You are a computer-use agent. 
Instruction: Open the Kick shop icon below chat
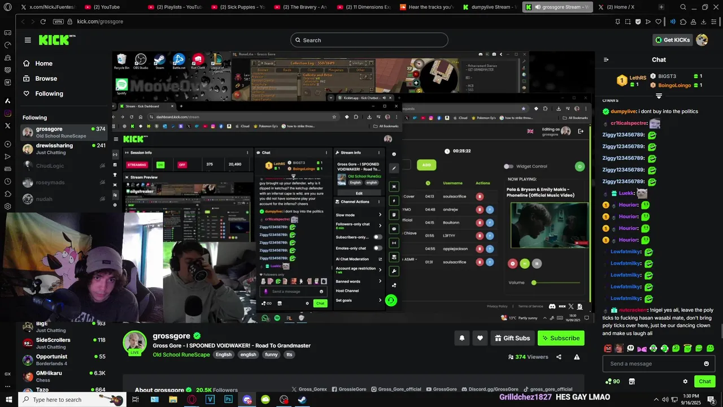point(632,382)
